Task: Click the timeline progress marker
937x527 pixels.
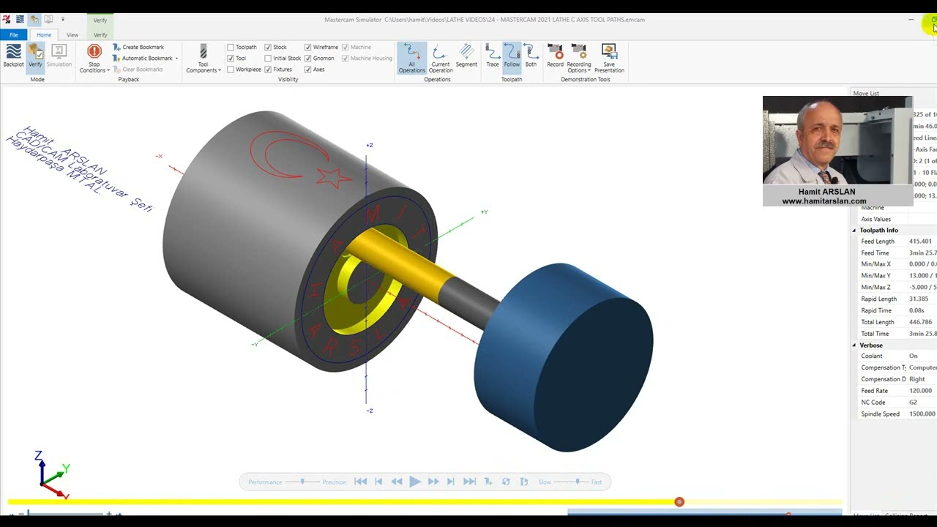Action: click(679, 502)
